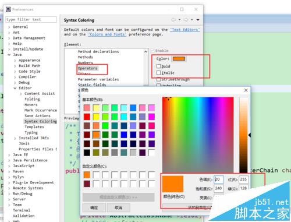Toggle the Enable checkbox

pos(152,51)
